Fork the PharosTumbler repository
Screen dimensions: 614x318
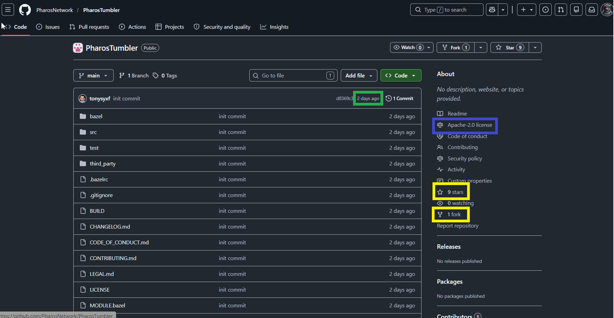coord(455,48)
